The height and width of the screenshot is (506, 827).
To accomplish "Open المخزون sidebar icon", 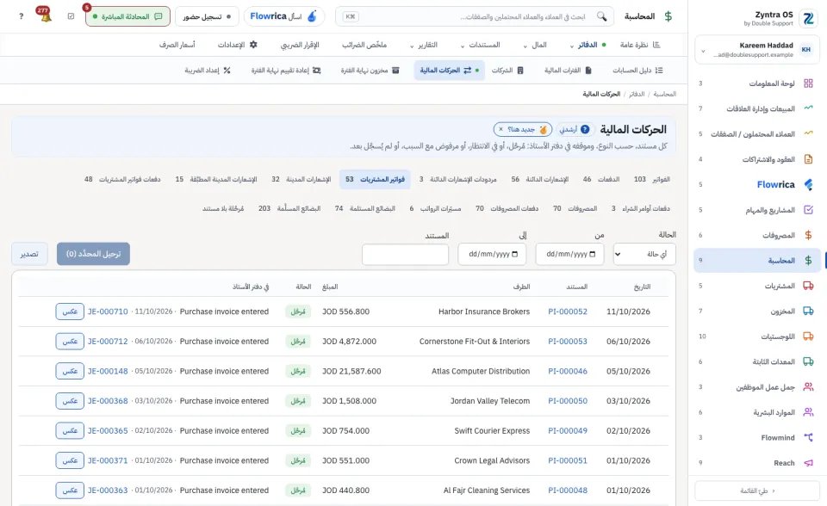I will 808,311.
